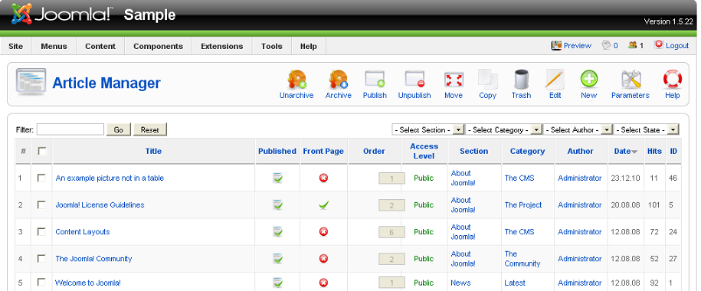Click the Help lifebuoy icon
This screenshot has width=701, height=291.
(673, 80)
